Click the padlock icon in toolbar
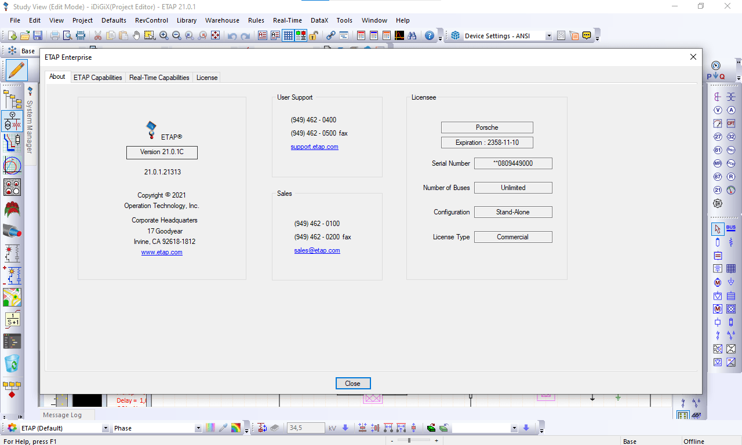This screenshot has width=742, height=445. 313,36
